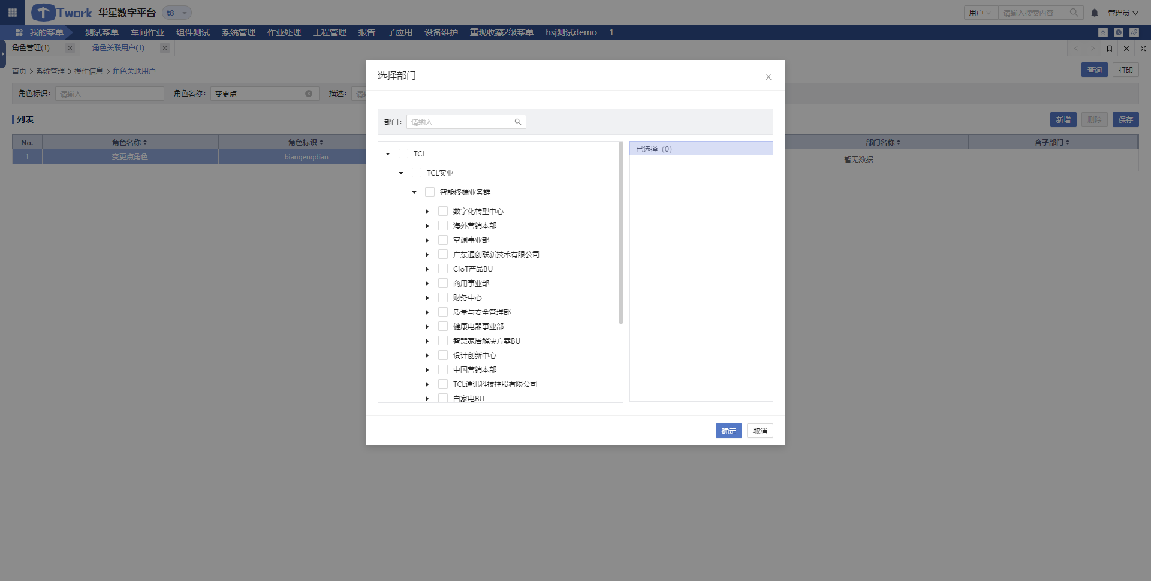Check the 数字化转型中心 checkbox
The image size is (1151, 581).
(443, 211)
